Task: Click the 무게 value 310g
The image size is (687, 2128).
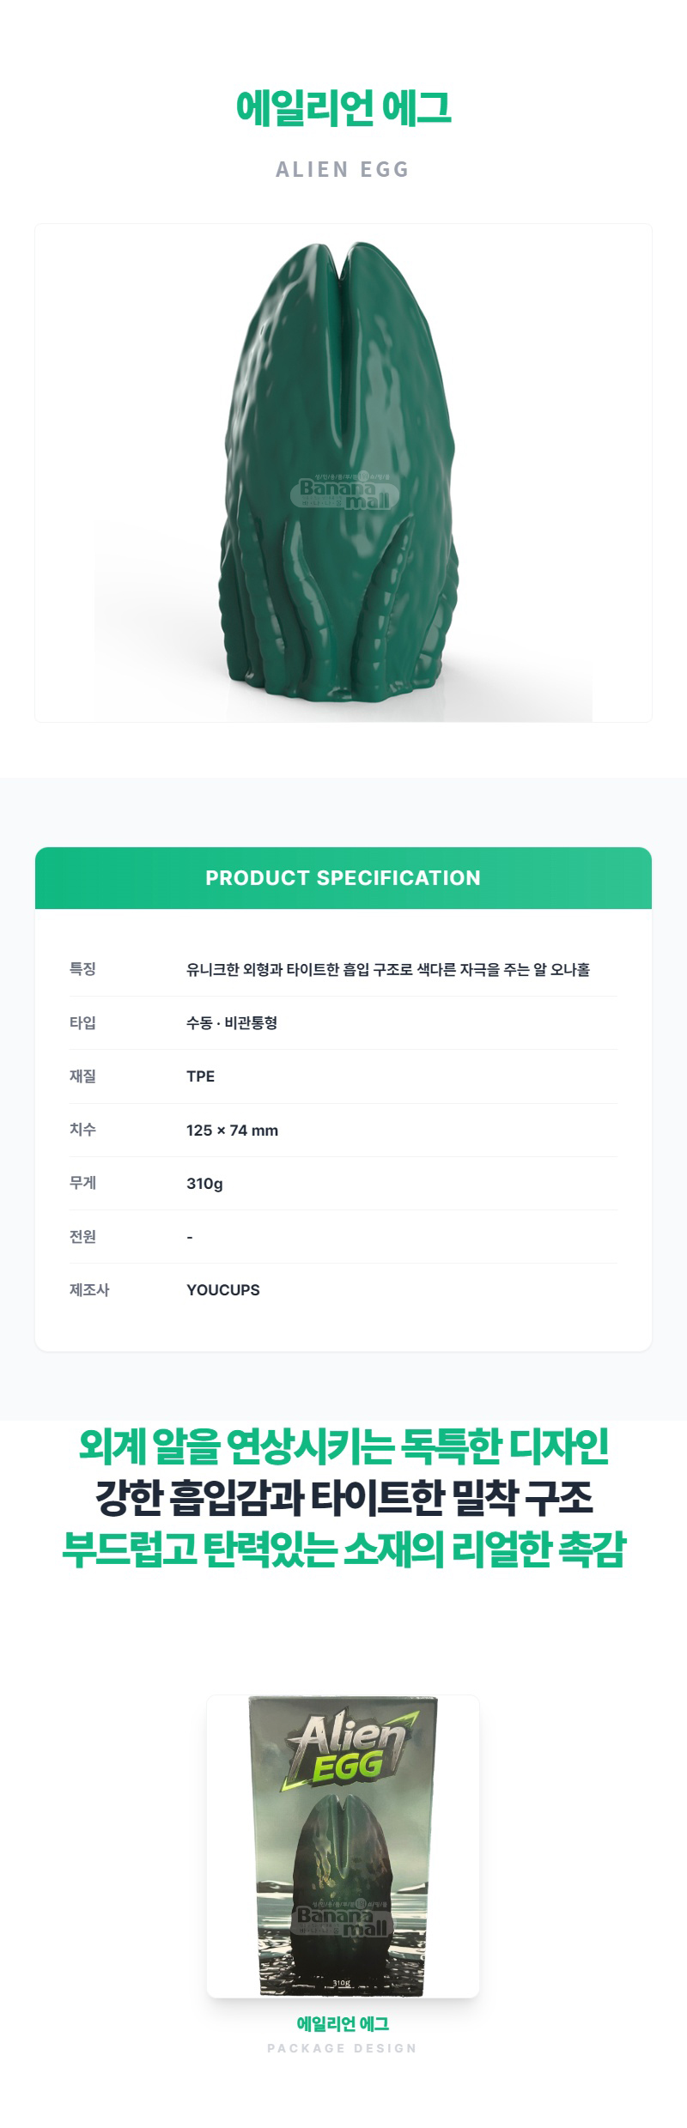Action: 204,1183
